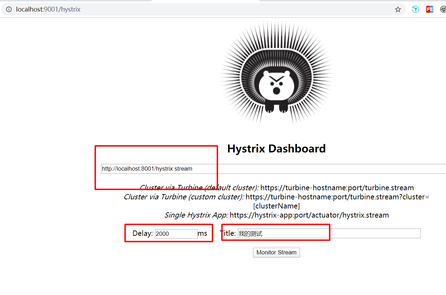
Task: Click the Hystrix porcupine logo image
Action: coord(277,73)
